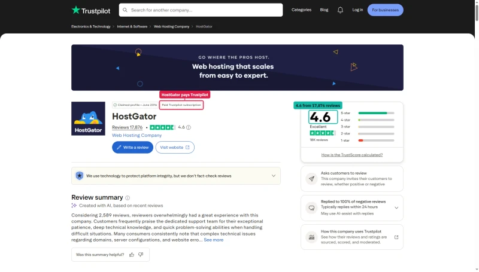Open the Categories menu
Image resolution: width=479 pixels, height=272 pixels.
click(301, 10)
